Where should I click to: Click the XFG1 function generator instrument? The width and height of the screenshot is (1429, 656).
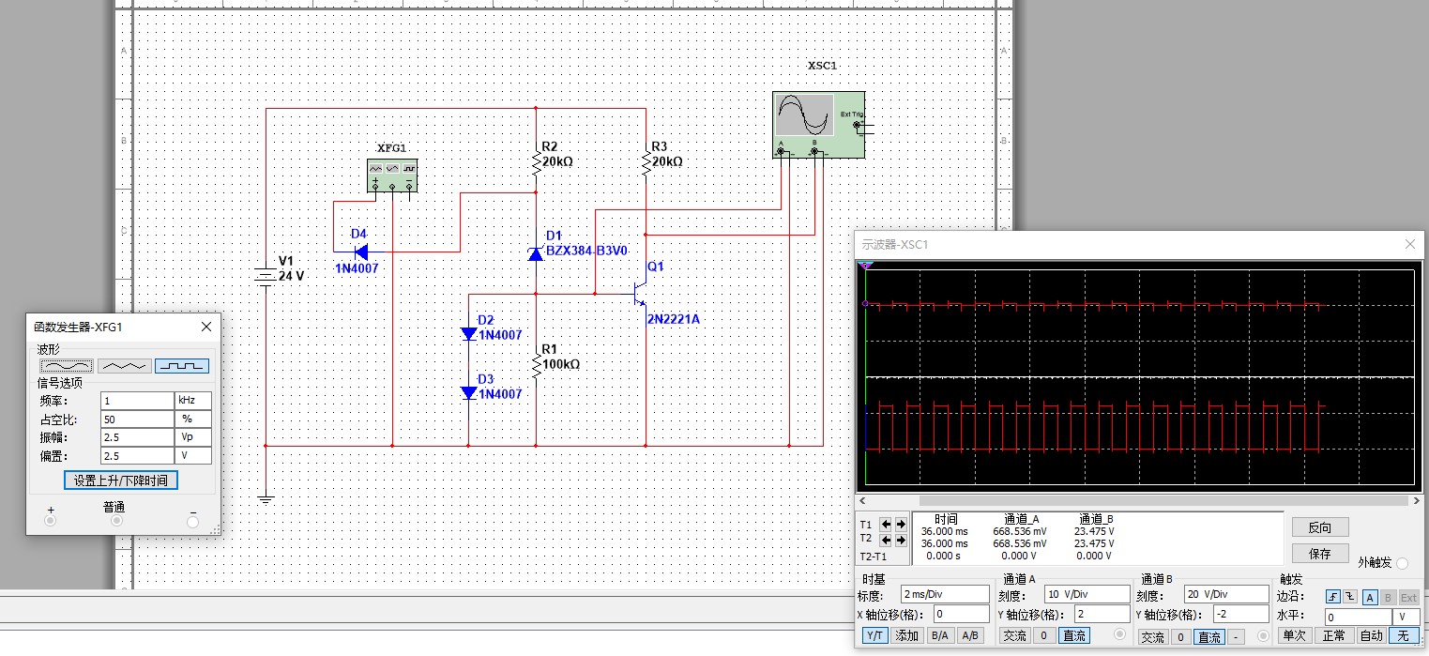[391, 175]
